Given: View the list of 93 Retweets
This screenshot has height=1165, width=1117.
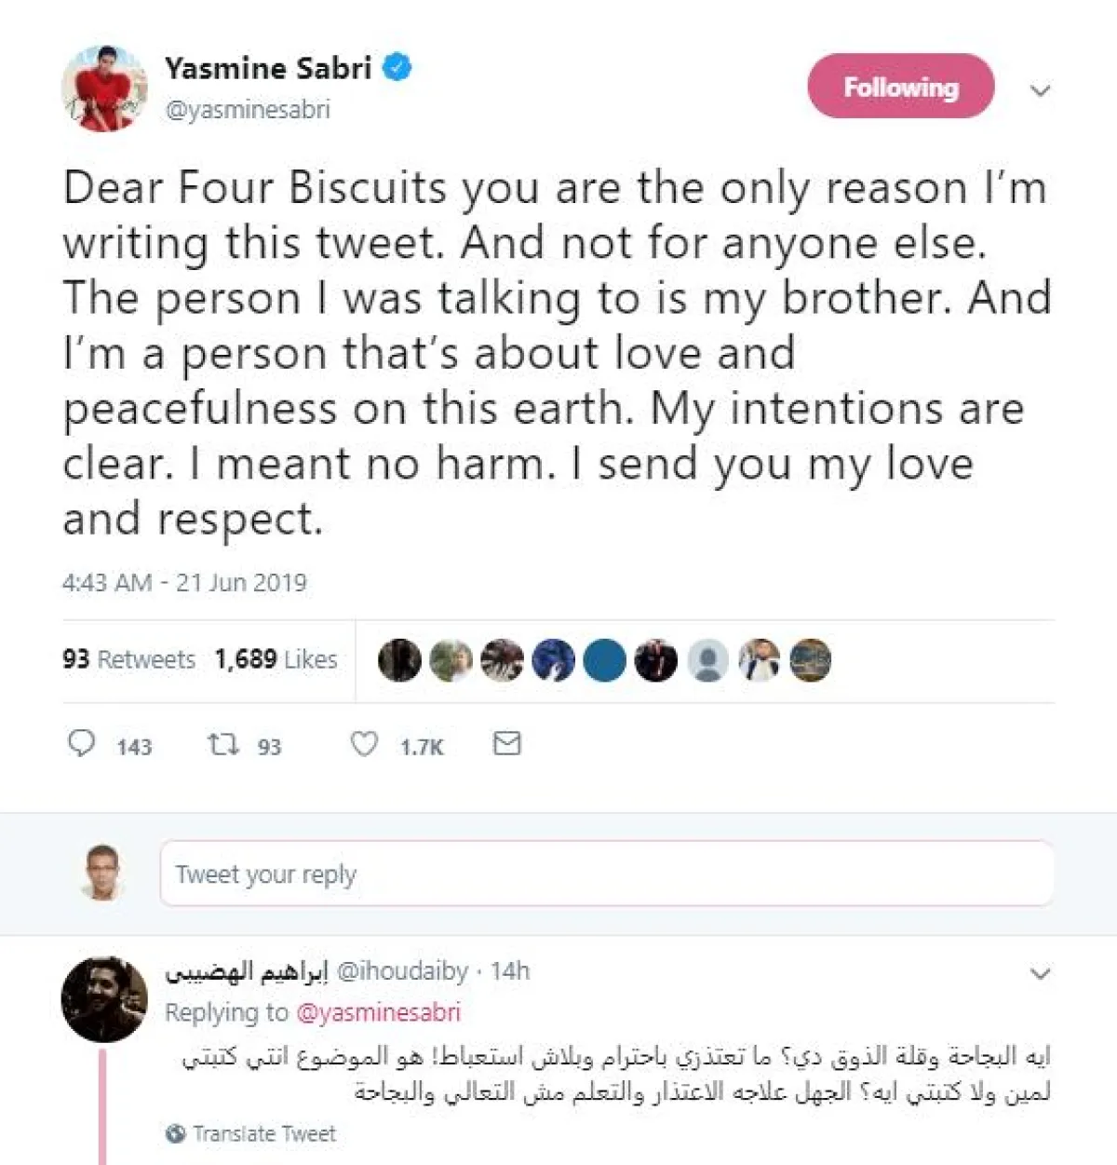Looking at the screenshot, I should click(128, 659).
